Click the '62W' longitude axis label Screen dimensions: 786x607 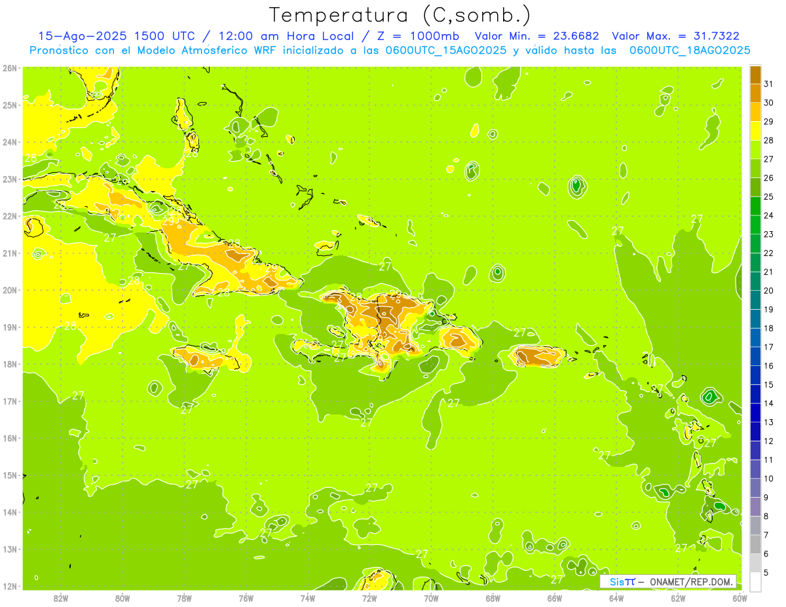(x=678, y=597)
